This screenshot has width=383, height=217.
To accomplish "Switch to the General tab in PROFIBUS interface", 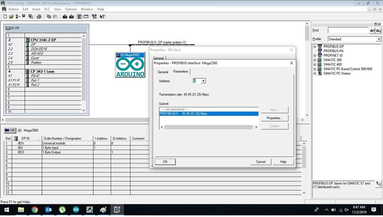I will point(163,72).
